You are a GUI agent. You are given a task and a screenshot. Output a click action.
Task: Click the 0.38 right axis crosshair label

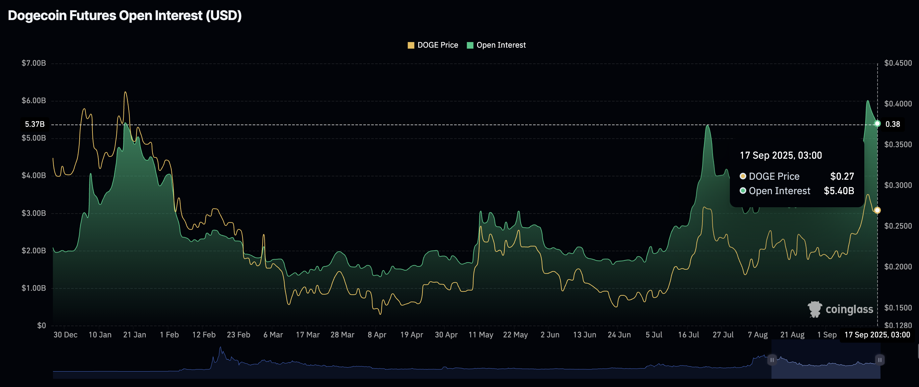893,124
